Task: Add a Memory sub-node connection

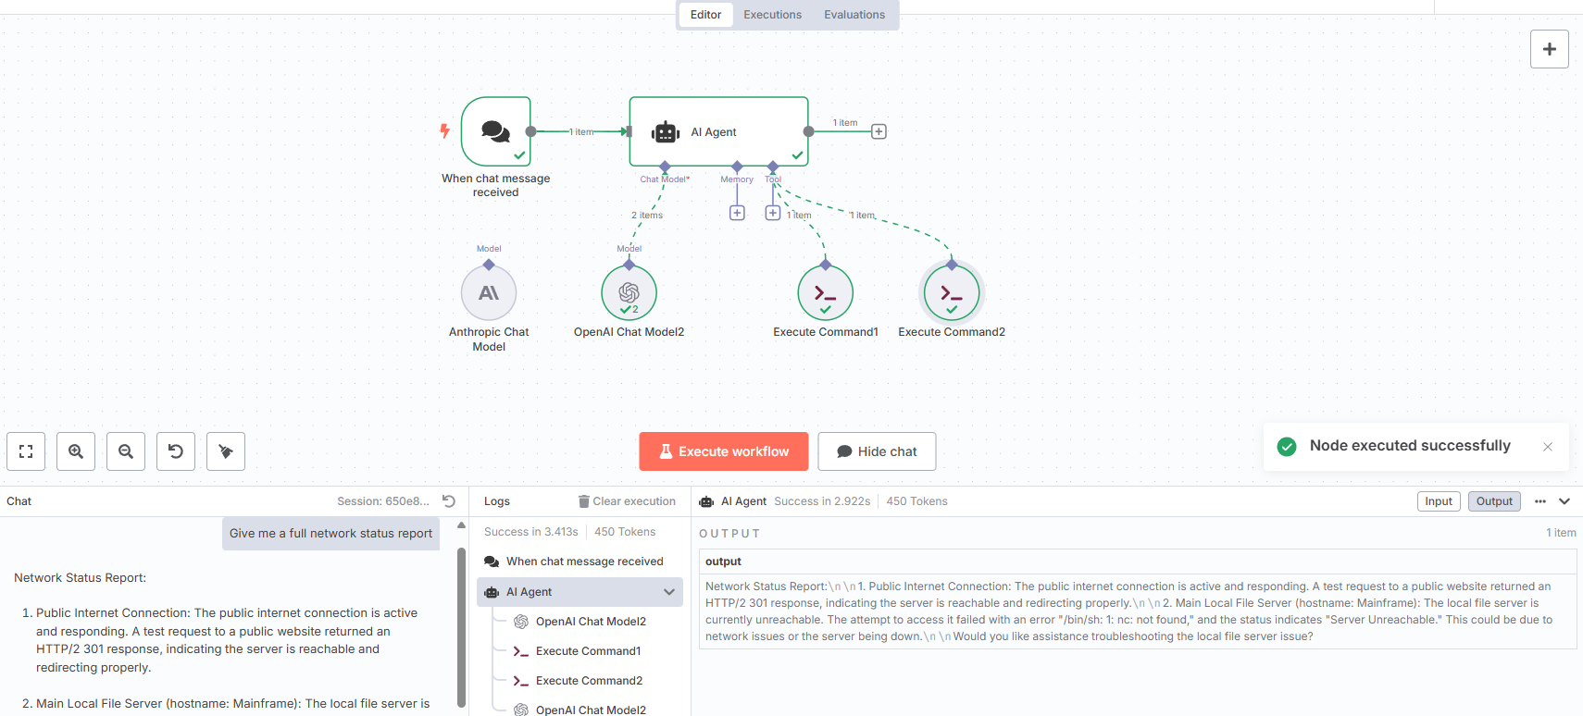Action: [737, 213]
